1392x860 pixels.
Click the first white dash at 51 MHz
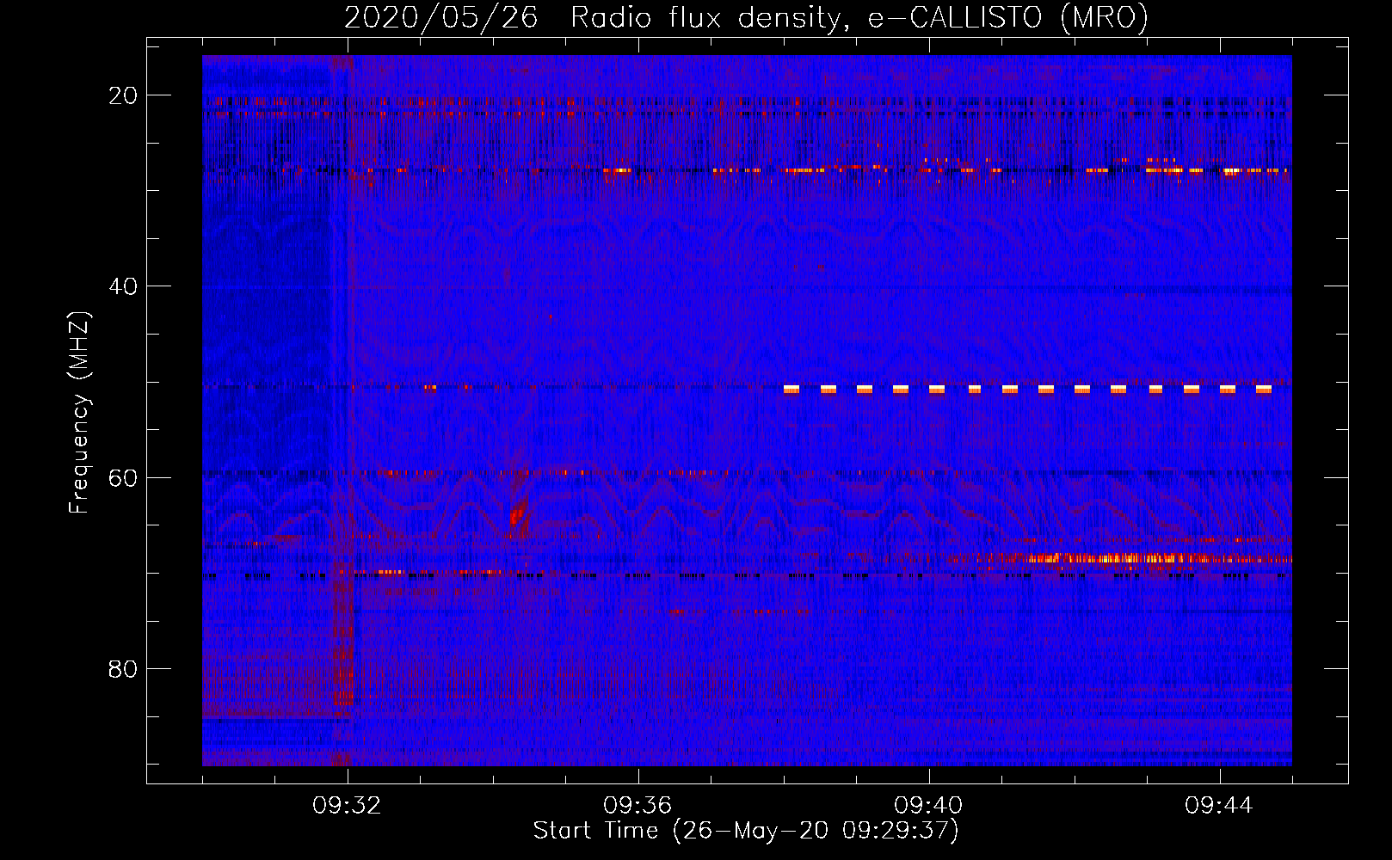click(791, 390)
